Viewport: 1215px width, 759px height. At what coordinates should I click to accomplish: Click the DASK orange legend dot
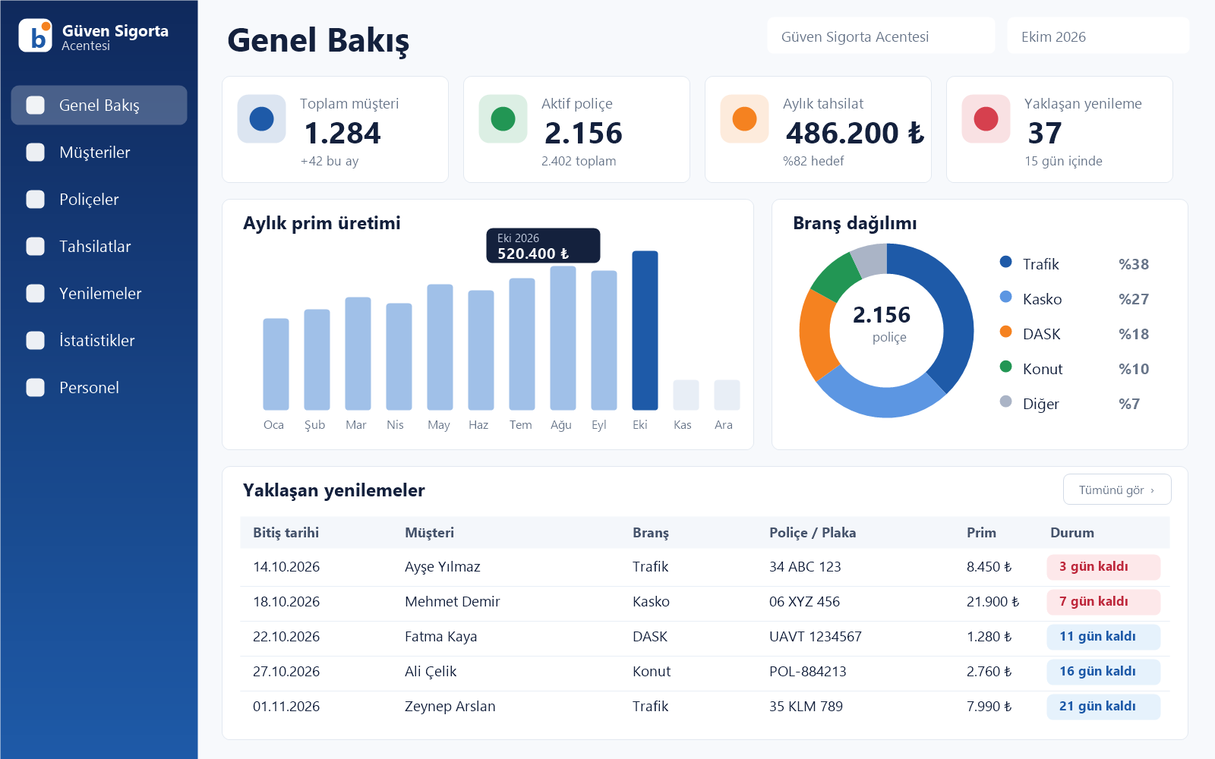coord(1006,332)
